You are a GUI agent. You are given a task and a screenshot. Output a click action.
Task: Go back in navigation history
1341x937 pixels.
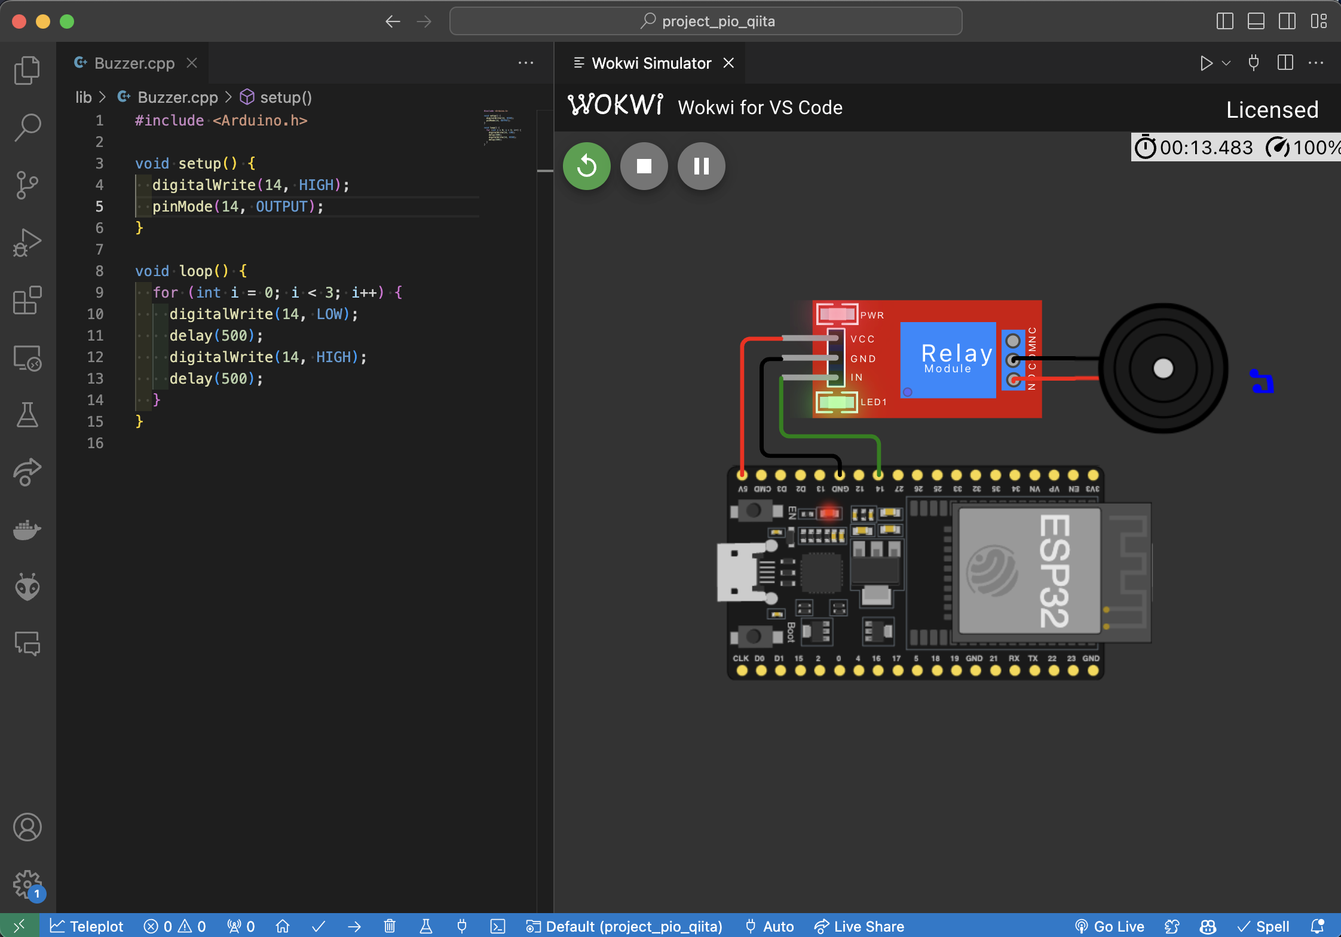point(393,22)
